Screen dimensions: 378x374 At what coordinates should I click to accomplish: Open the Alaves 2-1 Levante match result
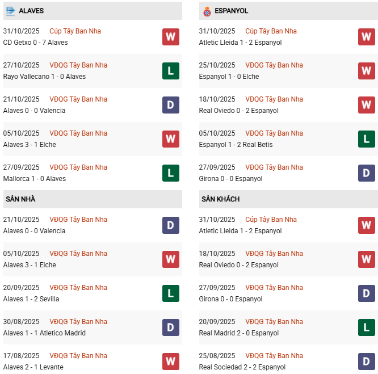click(33, 367)
